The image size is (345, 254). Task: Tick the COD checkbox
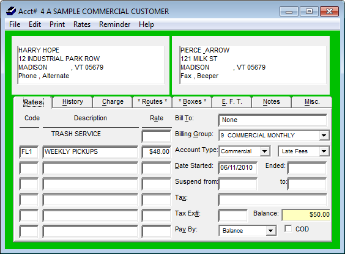(288, 228)
